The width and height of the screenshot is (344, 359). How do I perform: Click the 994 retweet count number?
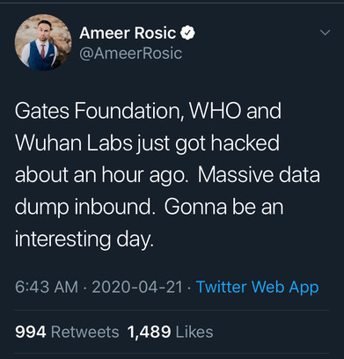31,332
